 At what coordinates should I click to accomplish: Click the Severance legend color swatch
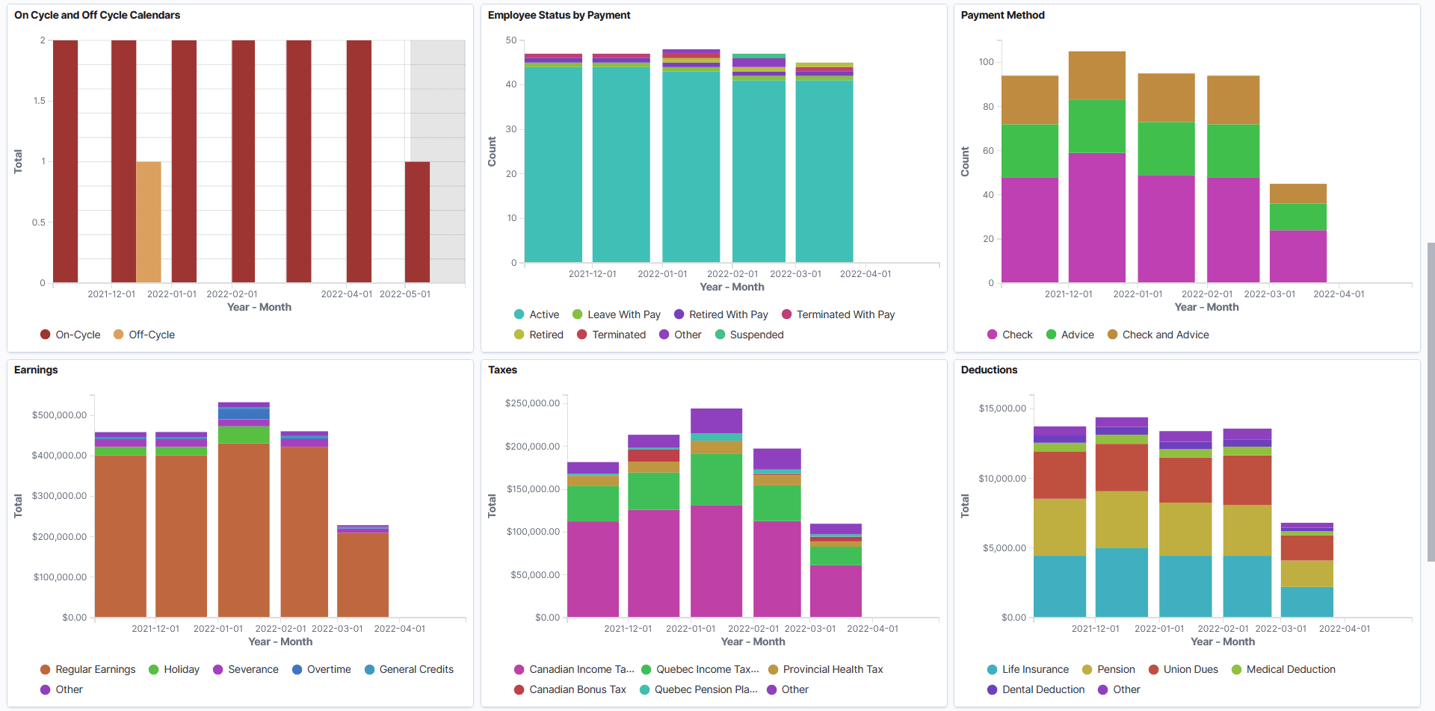pos(217,670)
